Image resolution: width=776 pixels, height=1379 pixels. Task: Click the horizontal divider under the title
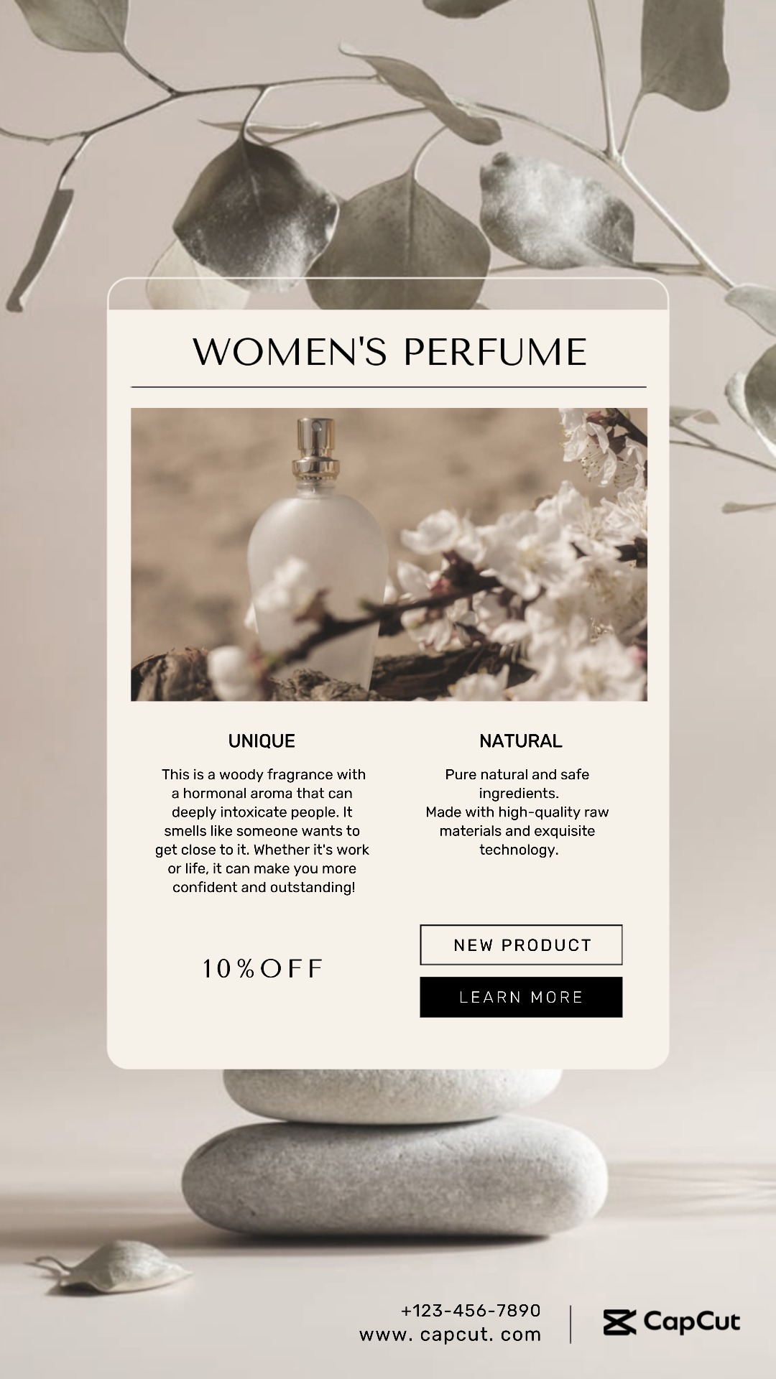click(x=389, y=387)
